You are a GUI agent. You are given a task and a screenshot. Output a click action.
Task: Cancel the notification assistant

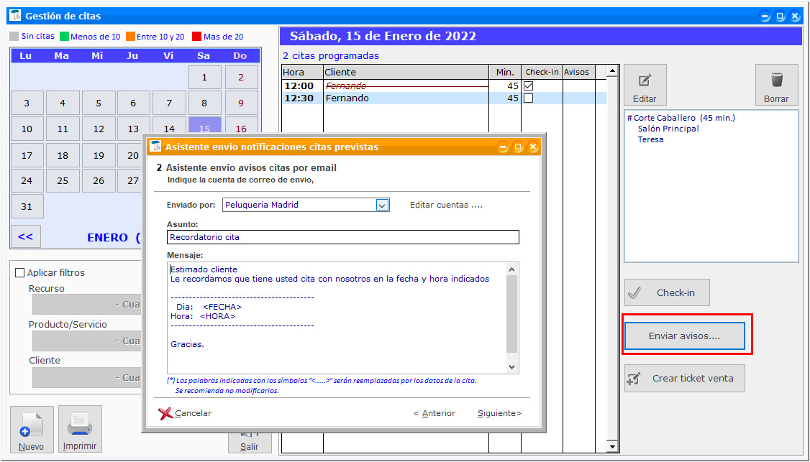pos(186,413)
